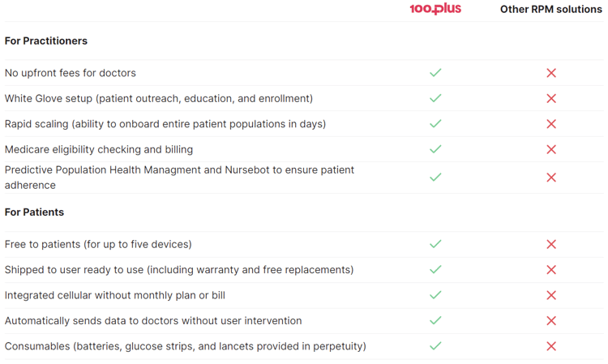This screenshot has width=608, height=364.
Task: Select the For Patients section heading
Action: [x=34, y=212]
